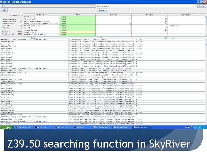Open the Windows start button
The image size is (207, 155).
(x=6, y=127)
